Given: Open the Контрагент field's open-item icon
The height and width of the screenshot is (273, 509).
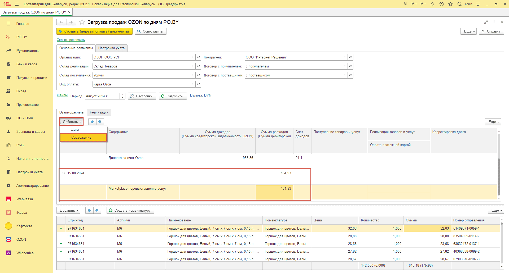Looking at the screenshot, I should click(x=350, y=57).
